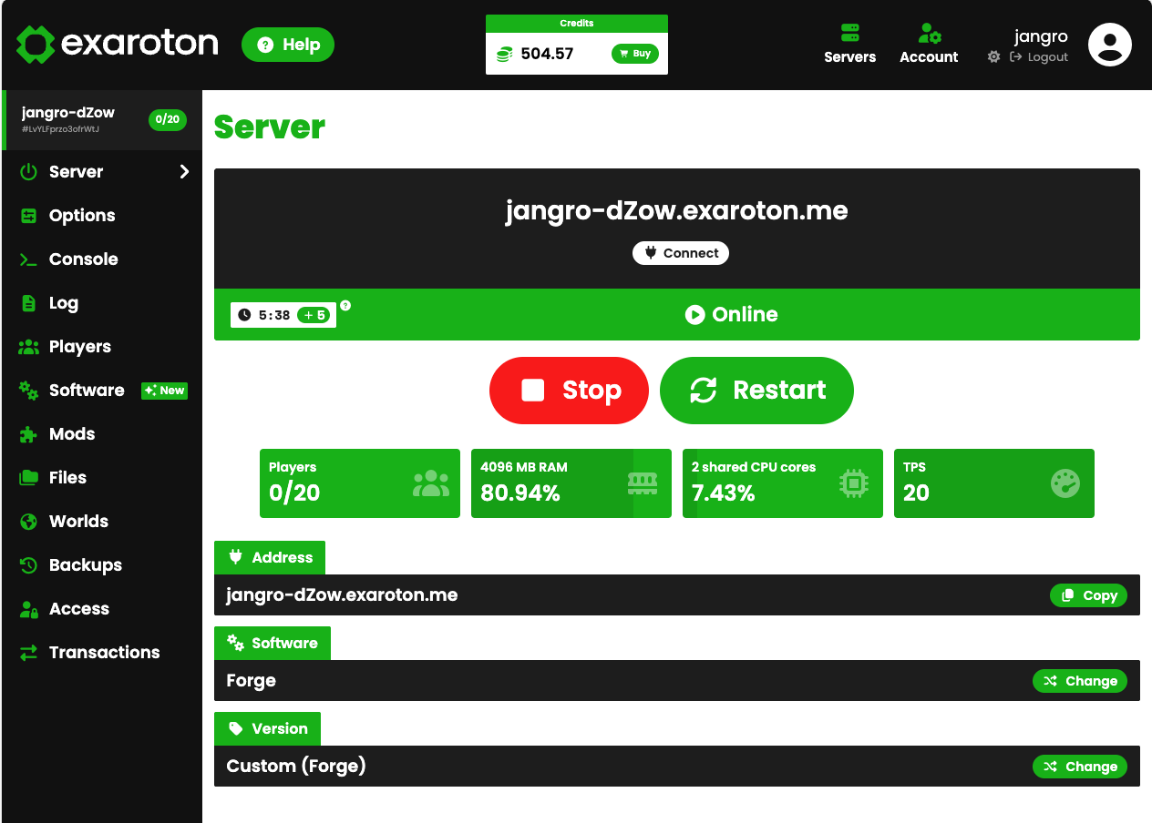Open the Transactions page

(102, 652)
